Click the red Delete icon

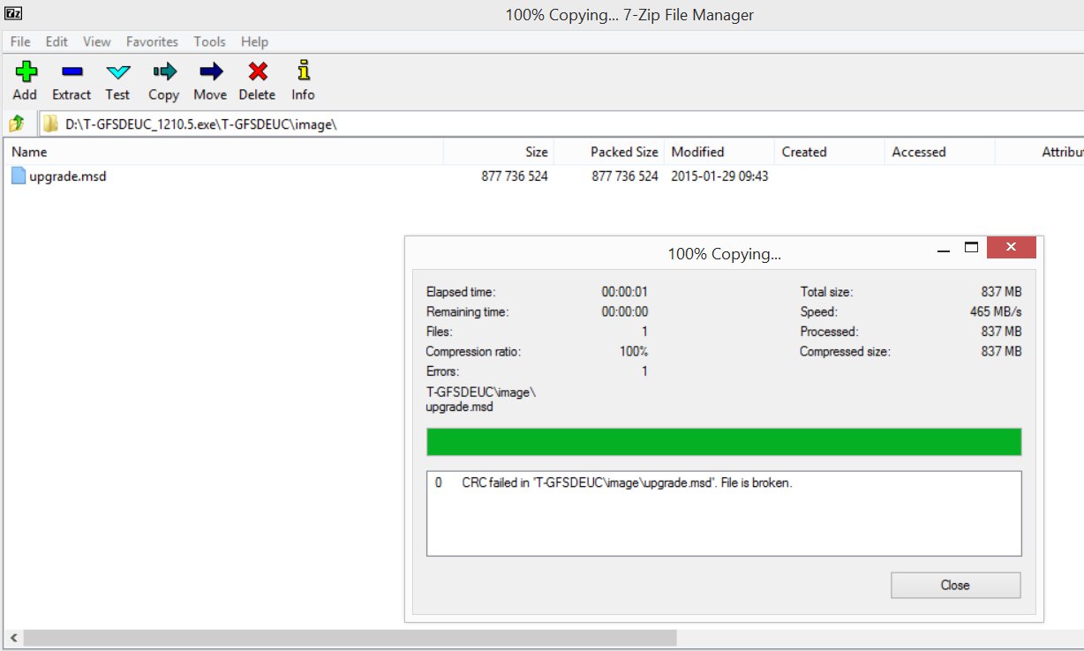tap(257, 80)
